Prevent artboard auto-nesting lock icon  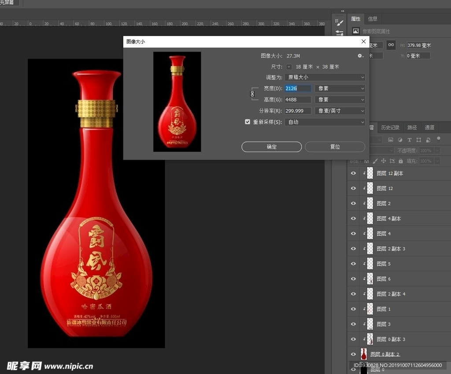point(392,161)
